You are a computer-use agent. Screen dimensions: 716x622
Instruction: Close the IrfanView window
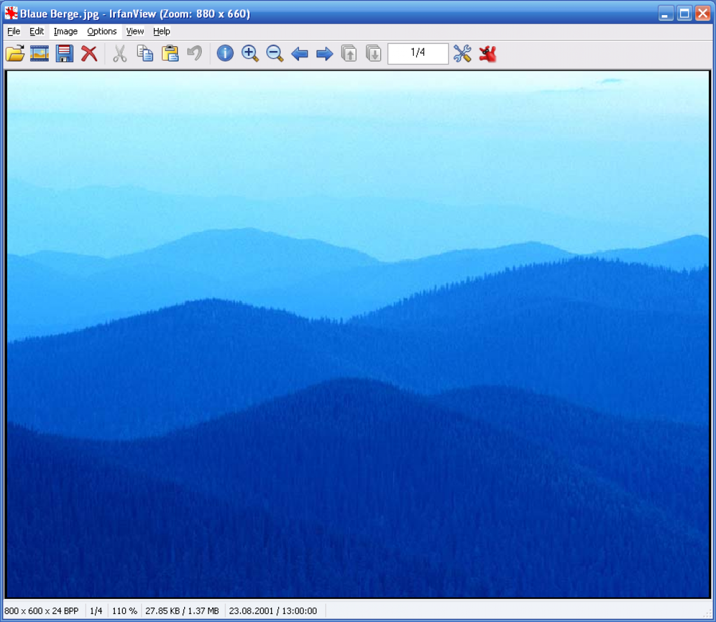click(703, 13)
